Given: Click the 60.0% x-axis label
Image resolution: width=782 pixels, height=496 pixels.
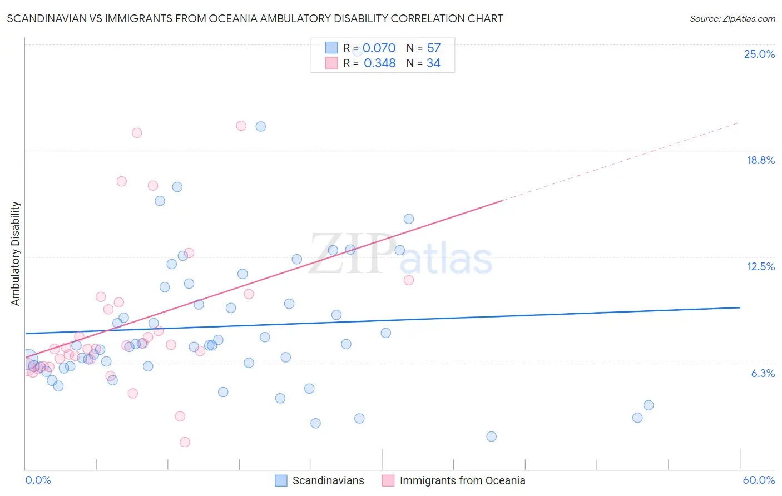Looking at the screenshot, I should pyautogui.click(x=759, y=480).
